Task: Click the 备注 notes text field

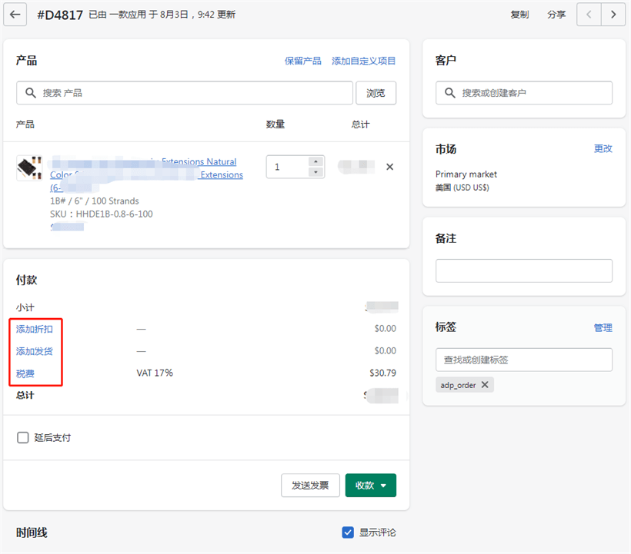Action: (524, 270)
